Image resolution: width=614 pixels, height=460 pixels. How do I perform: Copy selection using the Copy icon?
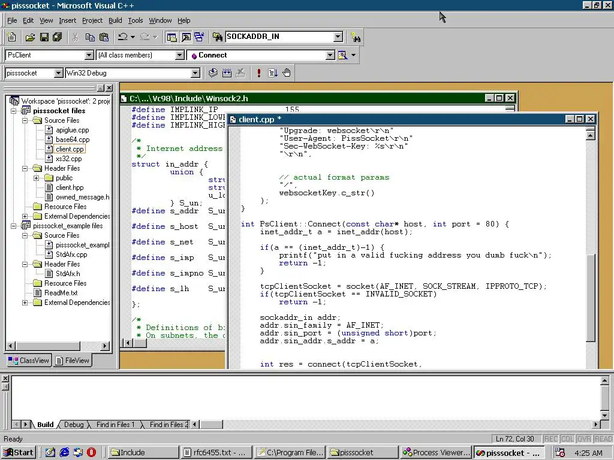click(x=90, y=37)
